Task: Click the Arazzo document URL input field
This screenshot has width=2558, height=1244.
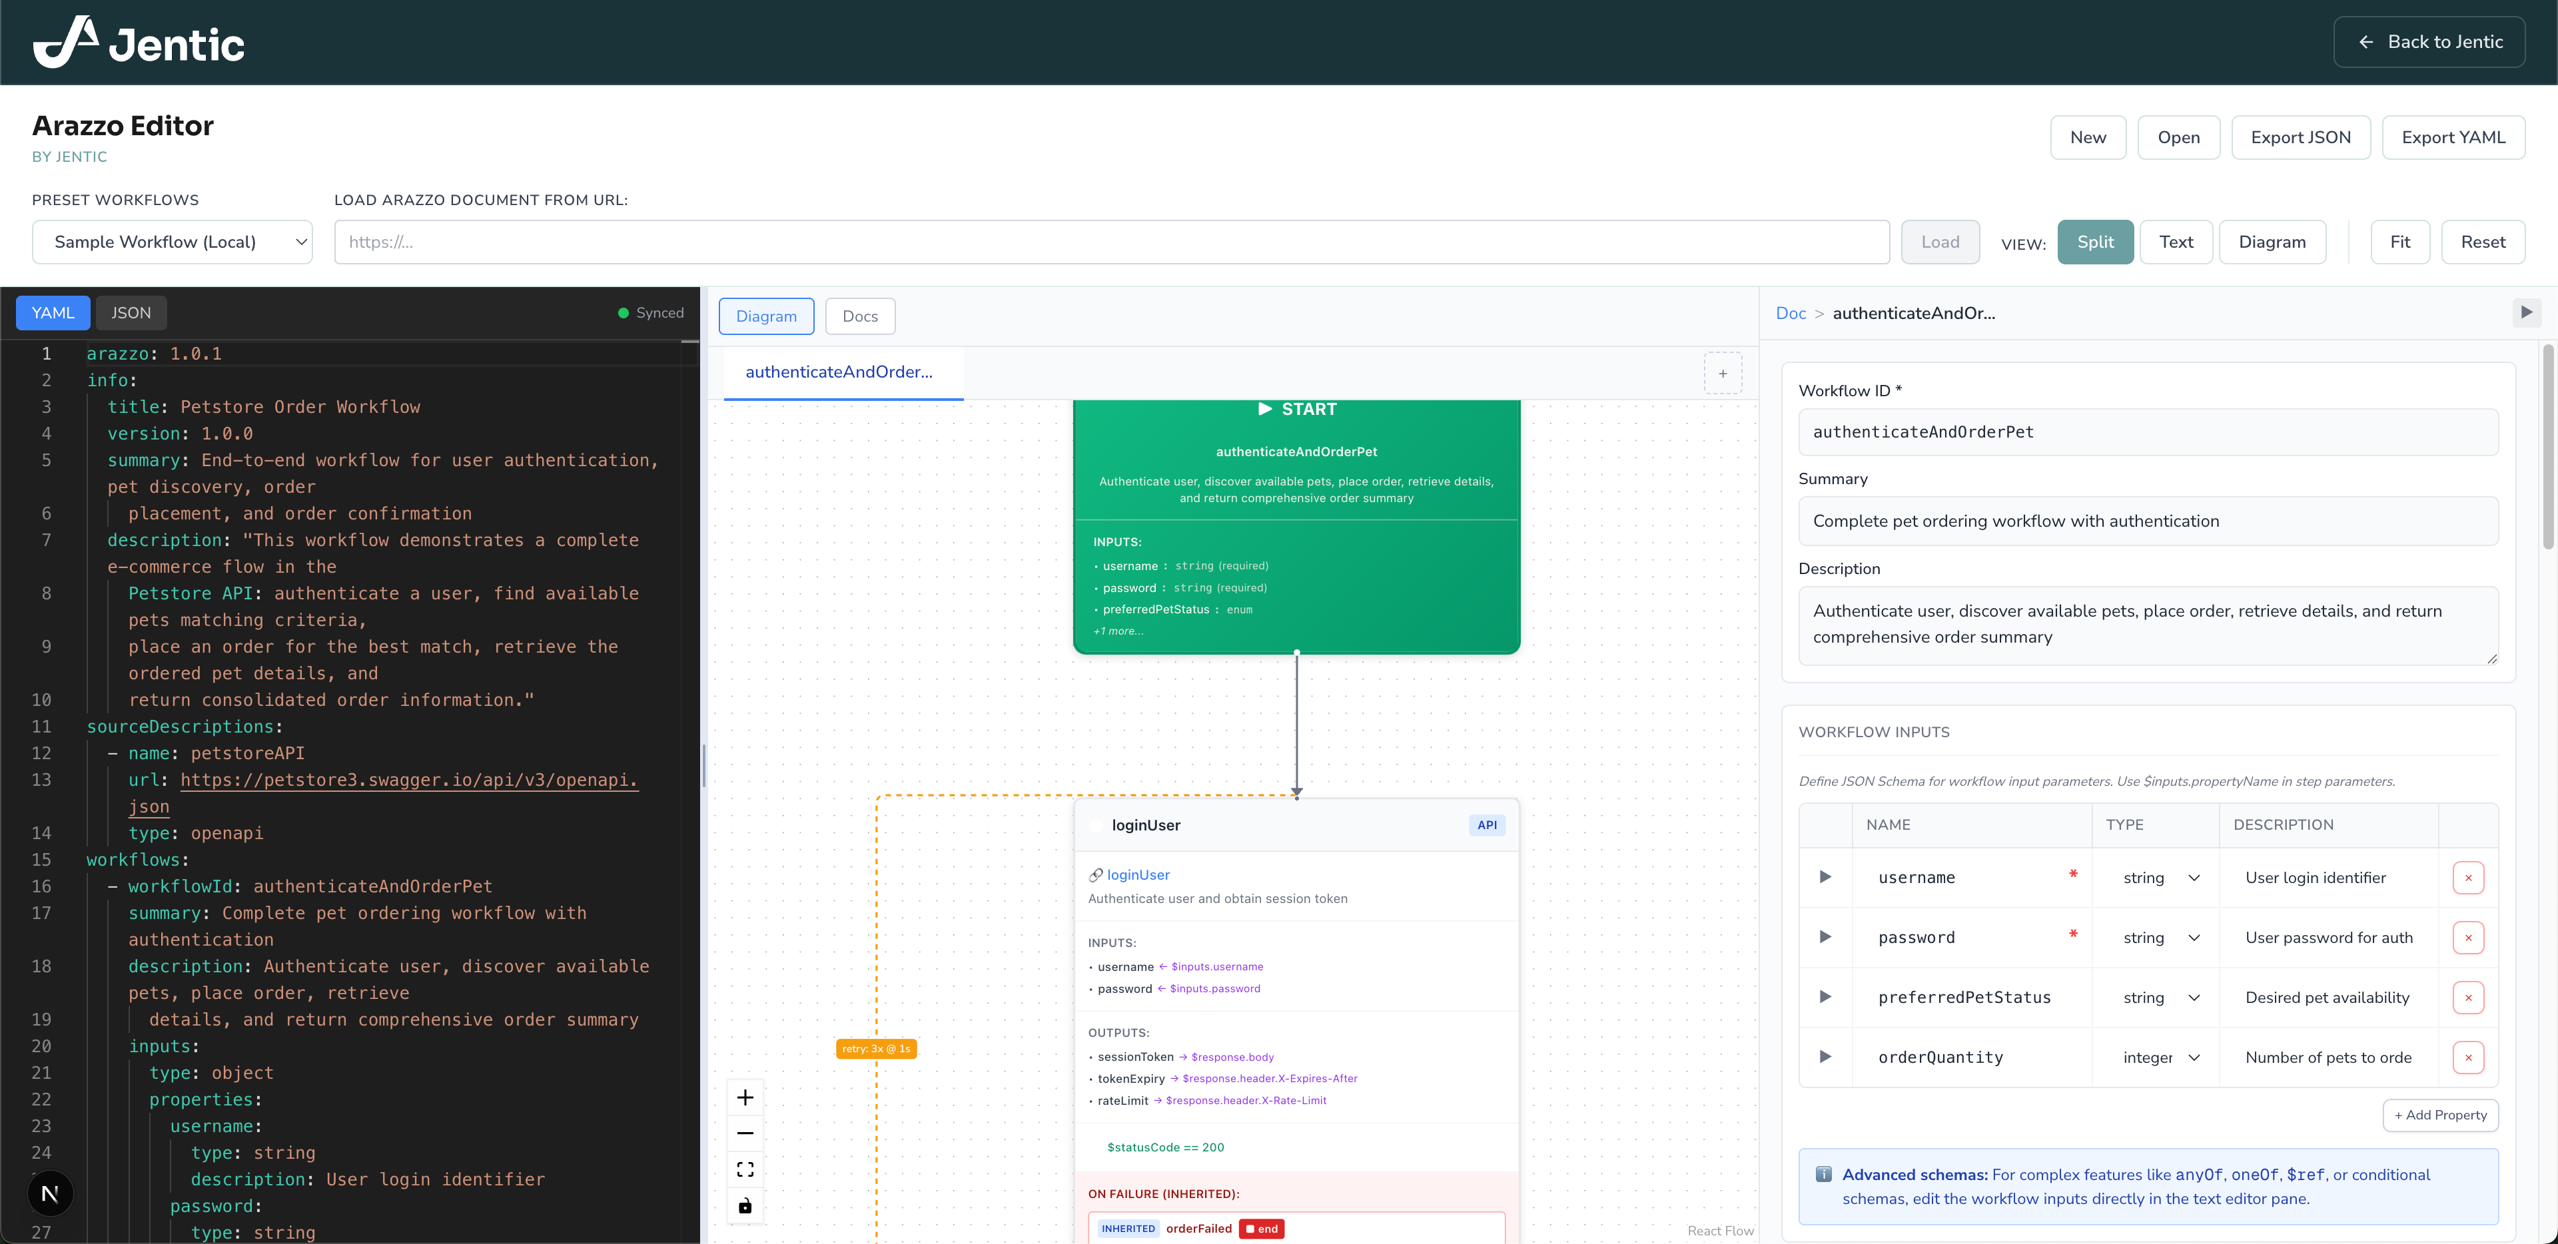Action: pyautogui.click(x=1112, y=241)
